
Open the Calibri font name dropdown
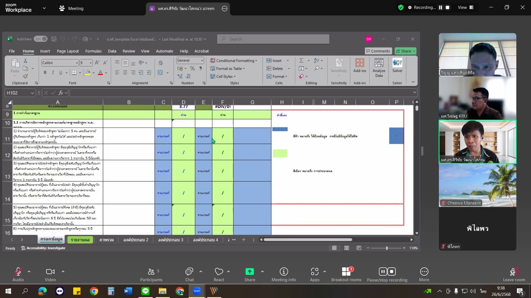(77, 62)
